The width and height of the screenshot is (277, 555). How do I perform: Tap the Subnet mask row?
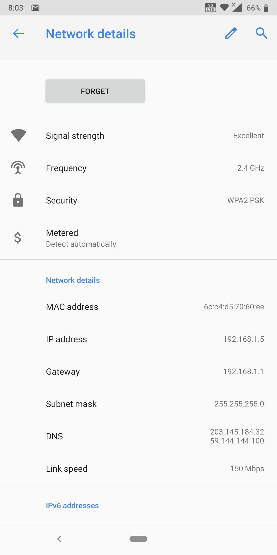tap(138, 404)
